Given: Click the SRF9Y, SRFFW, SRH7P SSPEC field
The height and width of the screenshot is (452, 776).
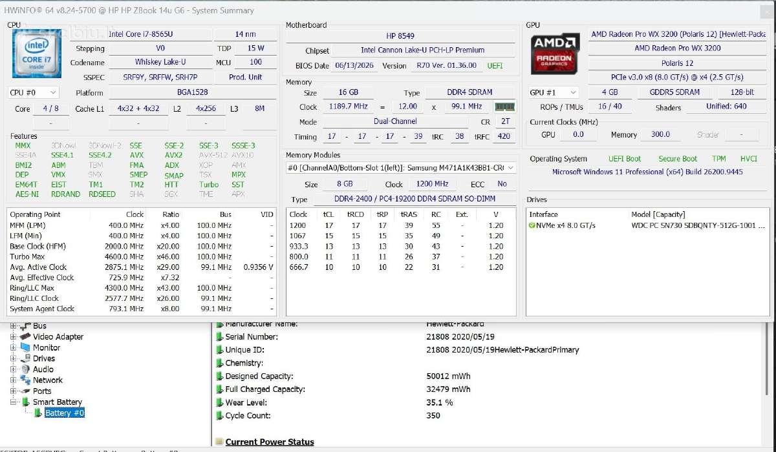Looking at the screenshot, I should 160,77.
